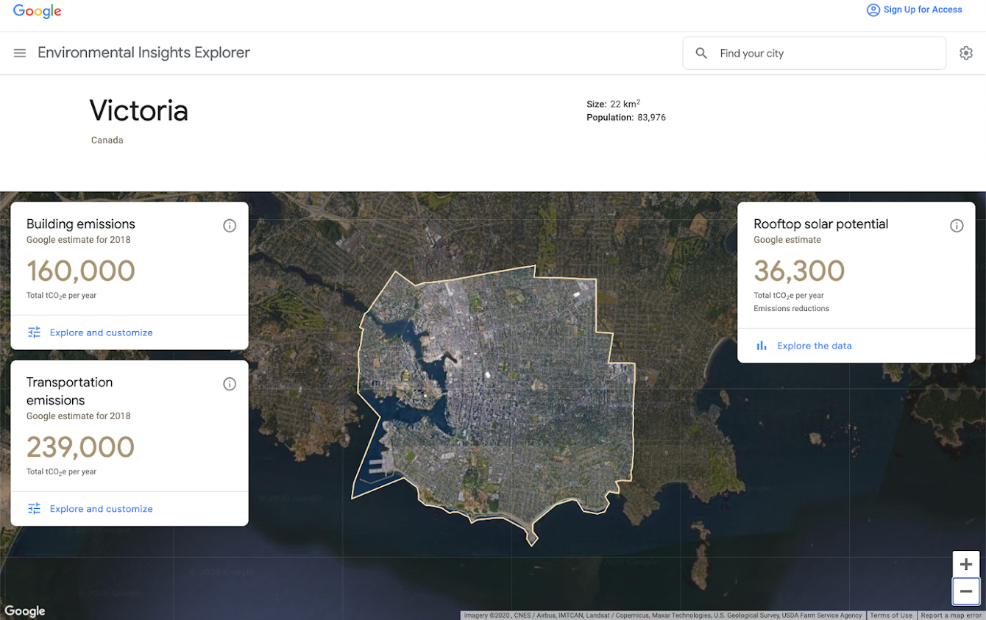This screenshot has height=620, width=986.
Task: Click the imagery attribution text on the map
Action: pos(663,616)
